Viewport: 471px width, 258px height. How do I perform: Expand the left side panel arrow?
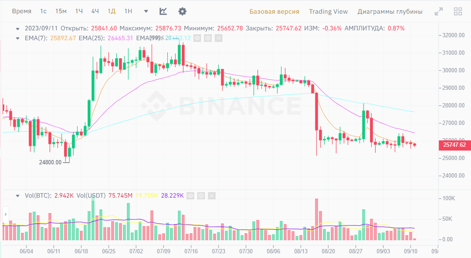click(6, 213)
